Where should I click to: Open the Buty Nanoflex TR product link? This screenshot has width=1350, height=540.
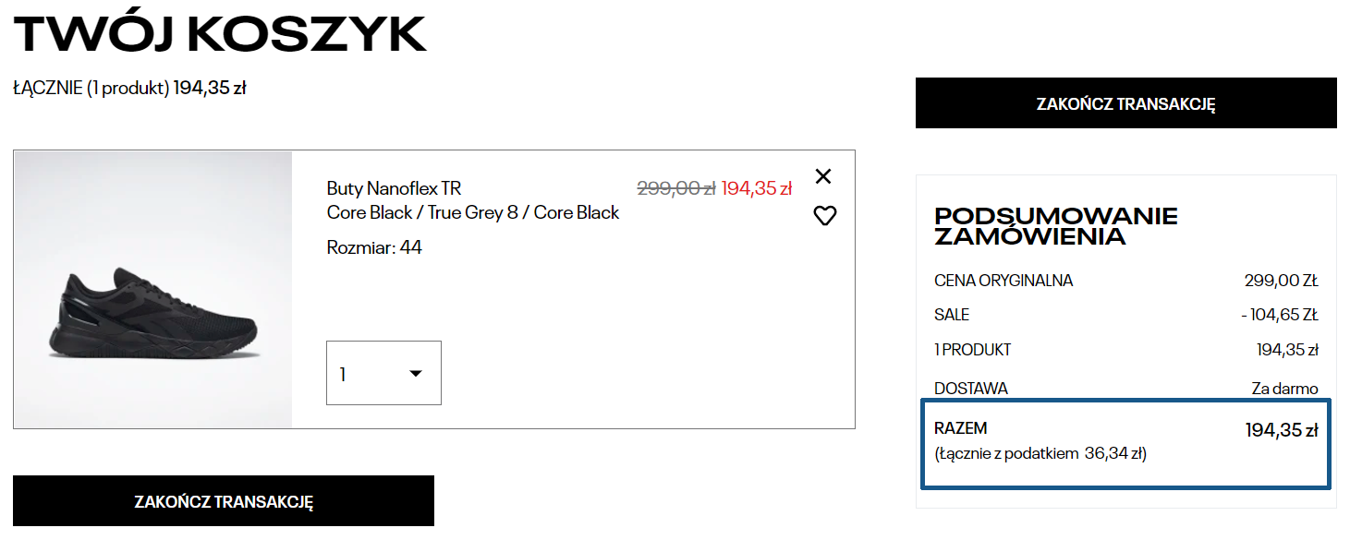394,188
